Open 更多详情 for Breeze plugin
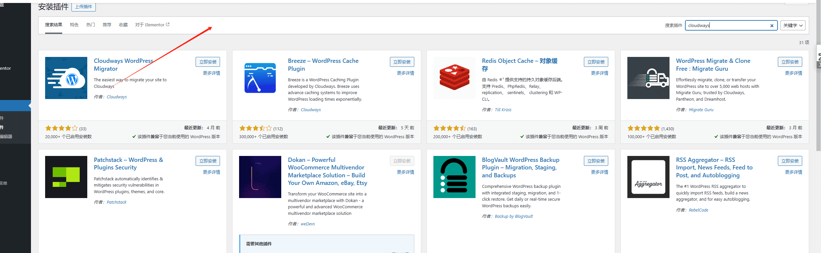This screenshot has height=253, width=821. (405, 73)
